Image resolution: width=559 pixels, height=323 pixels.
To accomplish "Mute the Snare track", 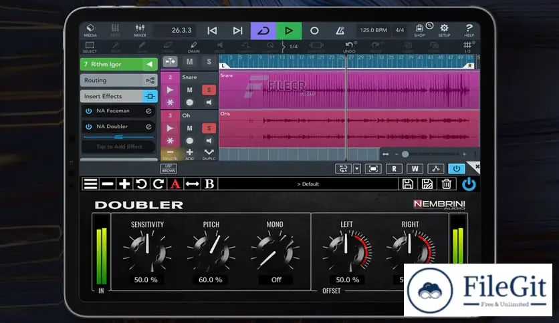I will (x=189, y=90).
